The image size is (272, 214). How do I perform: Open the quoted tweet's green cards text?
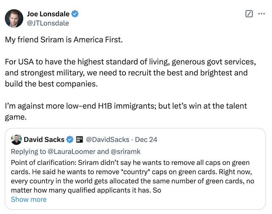pyautogui.click(x=131, y=176)
